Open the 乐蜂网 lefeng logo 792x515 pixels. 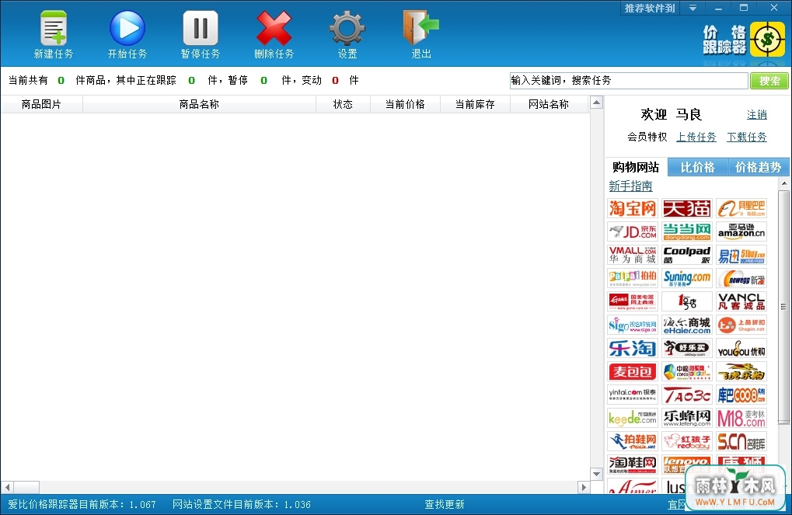pyautogui.click(x=687, y=418)
